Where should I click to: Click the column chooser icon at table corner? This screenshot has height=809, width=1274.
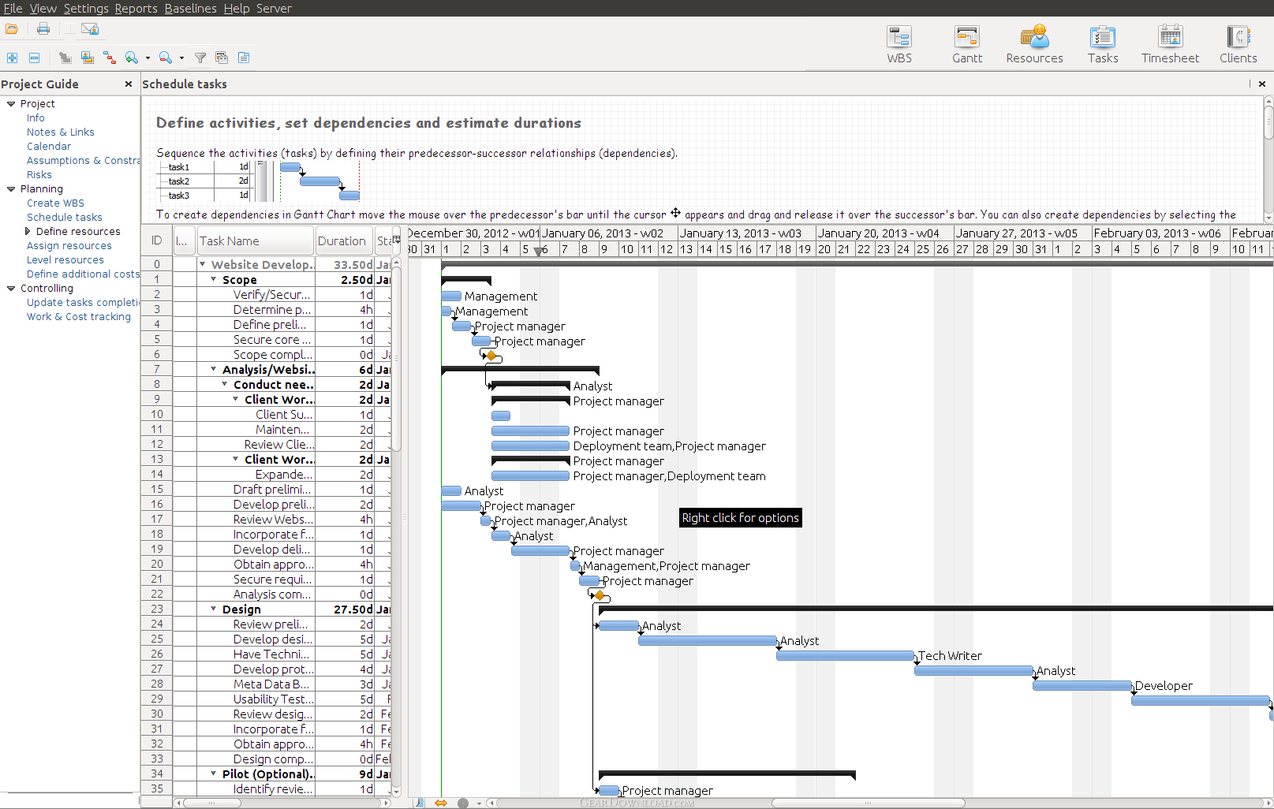(396, 240)
